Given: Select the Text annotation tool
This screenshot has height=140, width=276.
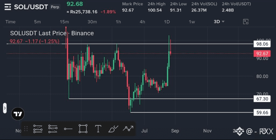Looking at the screenshot, I should tap(98, 129).
